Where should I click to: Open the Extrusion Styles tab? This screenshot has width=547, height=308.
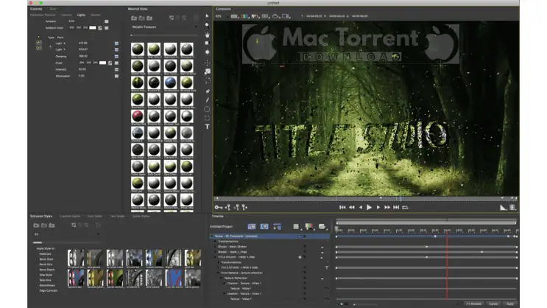click(41, 216)
